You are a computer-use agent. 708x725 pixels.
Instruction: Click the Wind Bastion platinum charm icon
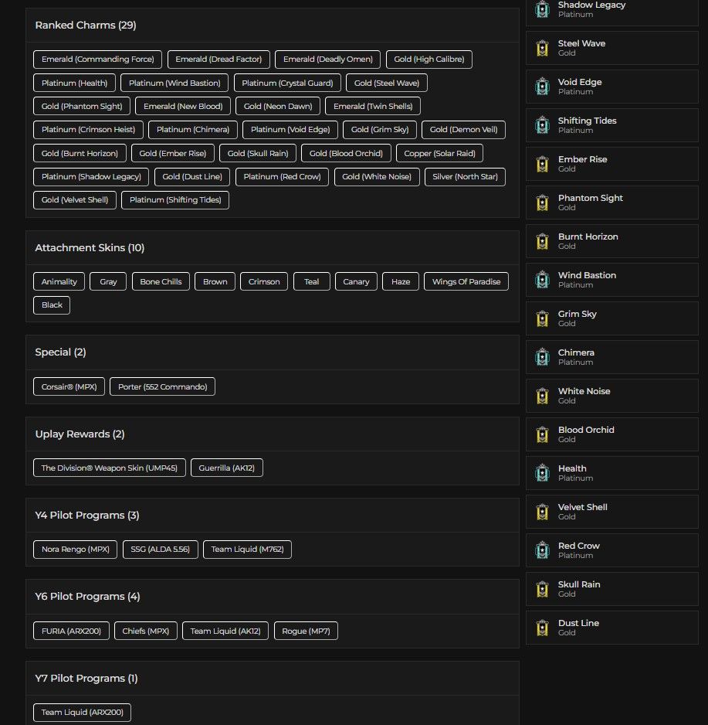click(542, 280)
